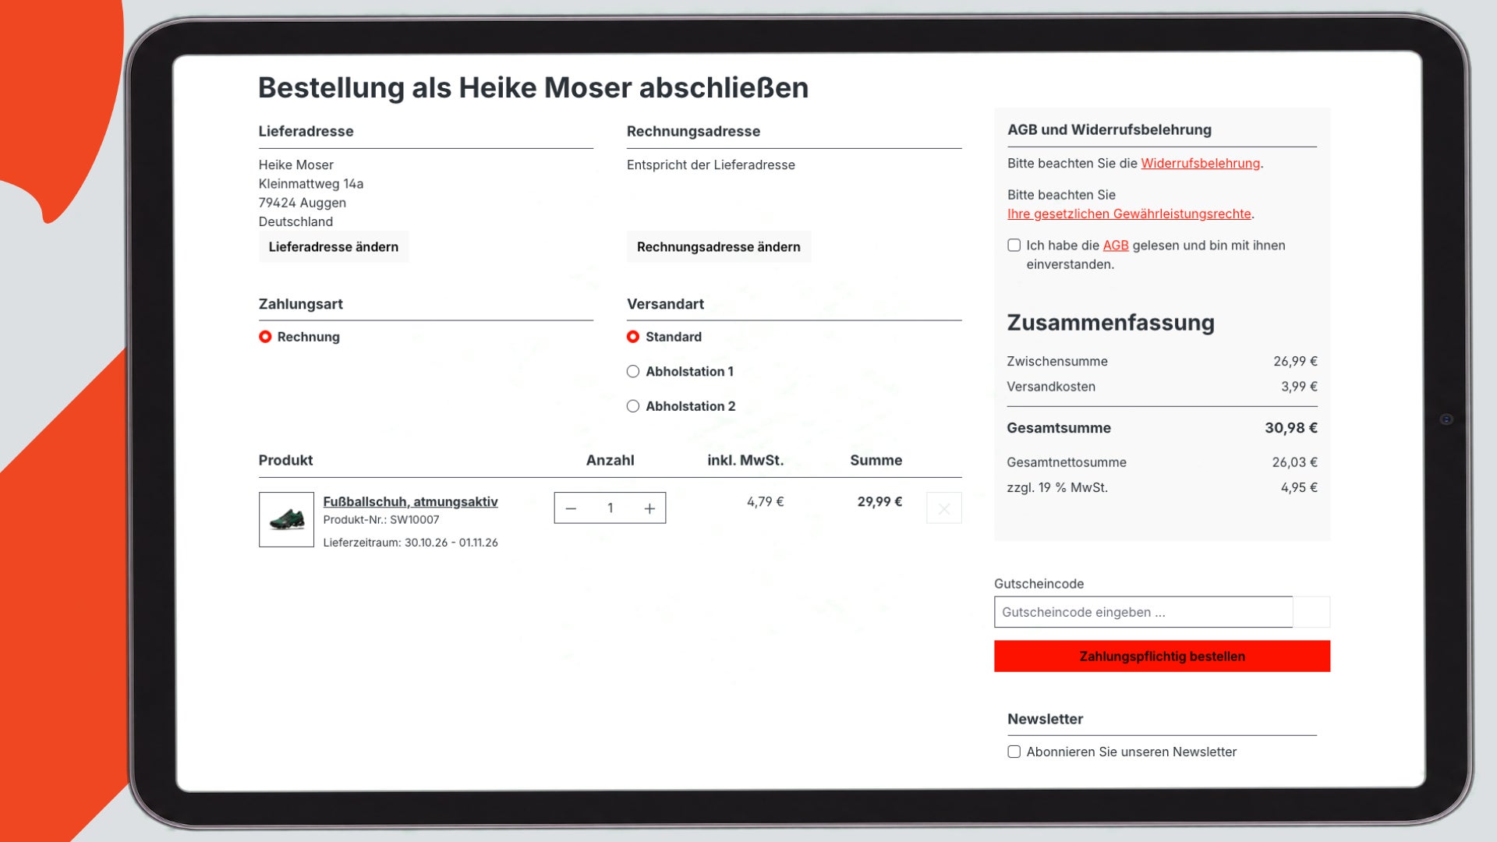Submit voucher with button beside Gutscheincode field
The image size is (1497, 842).
[1311, 612]
